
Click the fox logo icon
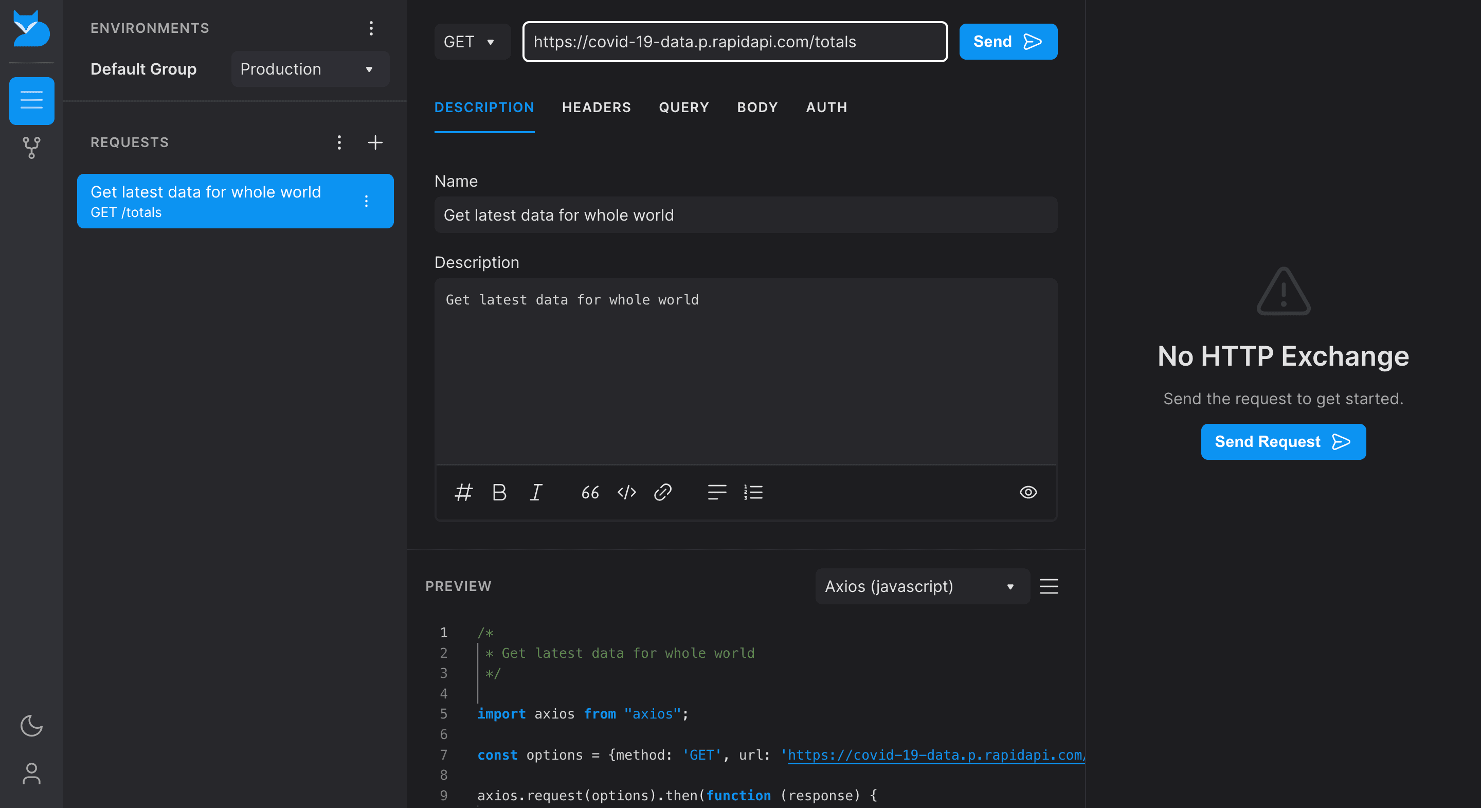click(31, 29)
